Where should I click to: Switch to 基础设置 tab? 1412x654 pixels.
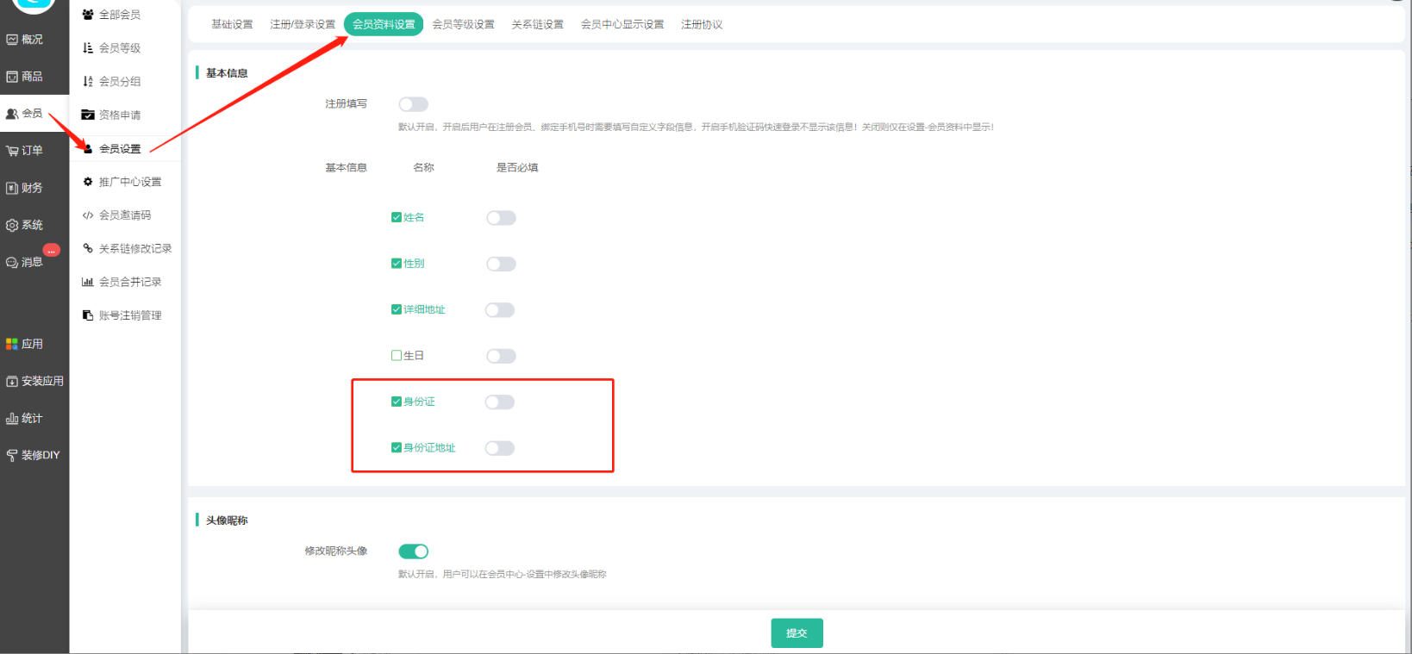click(x=232, y=24)
